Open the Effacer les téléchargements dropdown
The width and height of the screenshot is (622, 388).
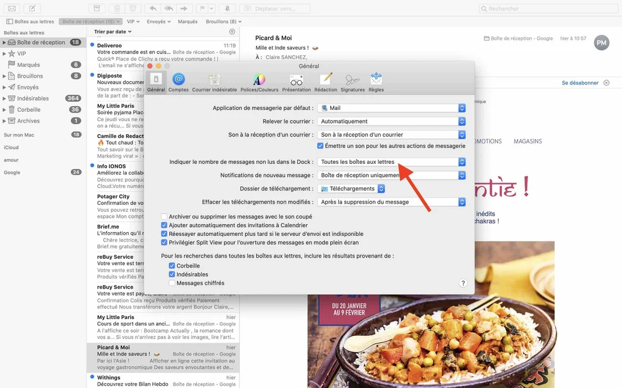(x=391, y=202)
